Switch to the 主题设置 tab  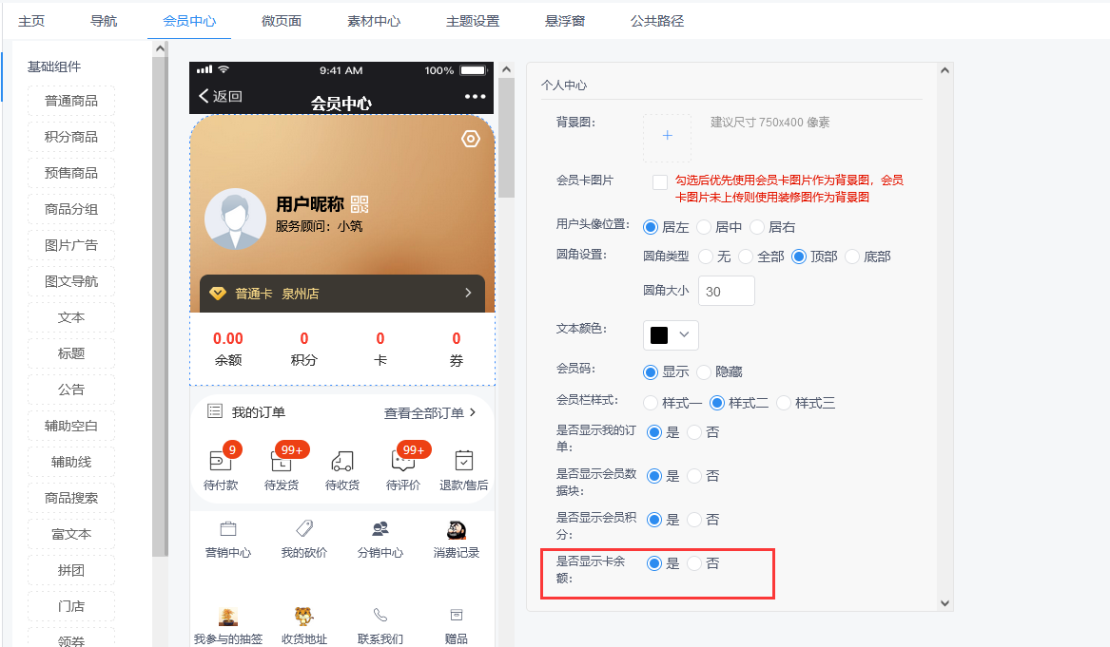473,21
